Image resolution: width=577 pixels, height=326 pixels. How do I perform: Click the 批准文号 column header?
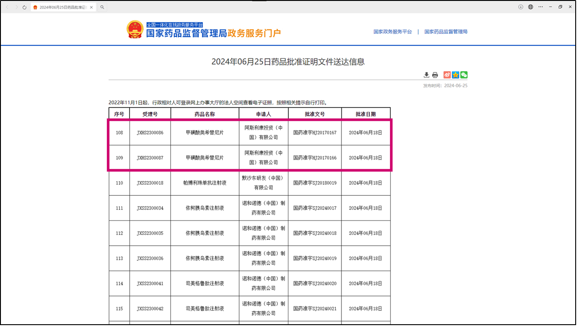315,114
